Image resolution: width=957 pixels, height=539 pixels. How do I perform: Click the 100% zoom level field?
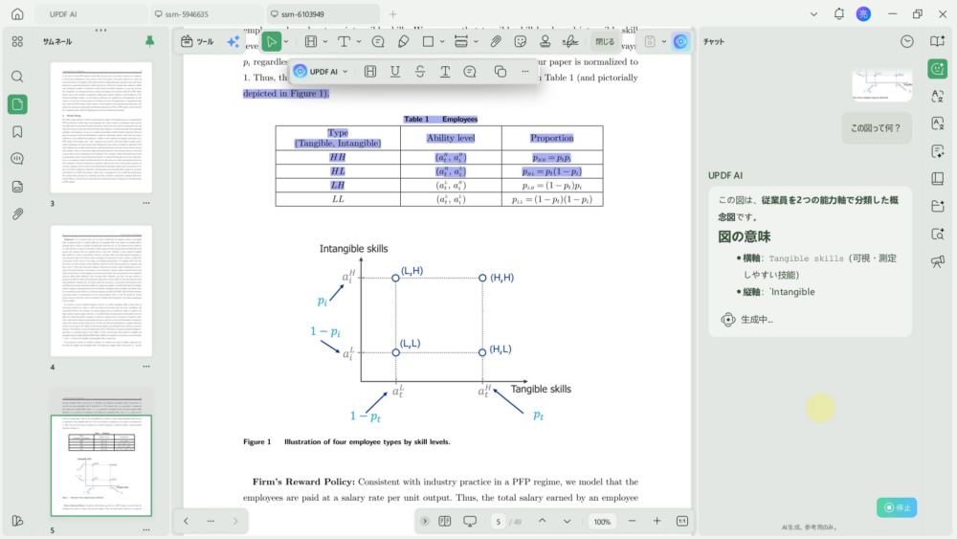[602, 522]
